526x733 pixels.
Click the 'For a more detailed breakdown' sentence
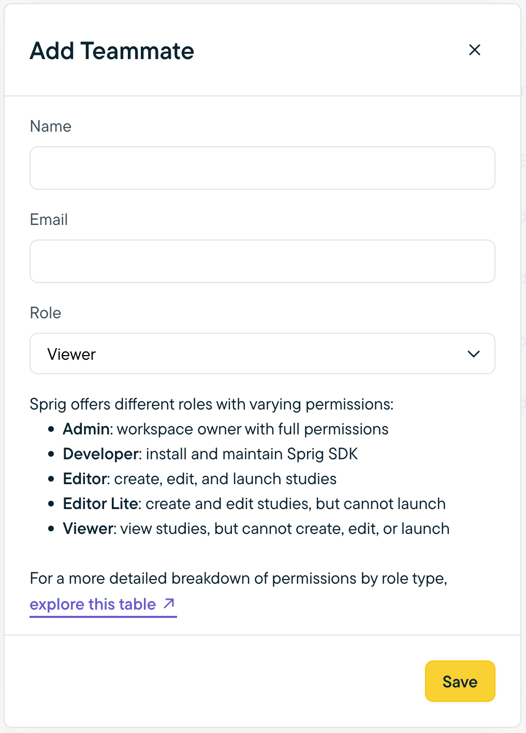point(238,579)
